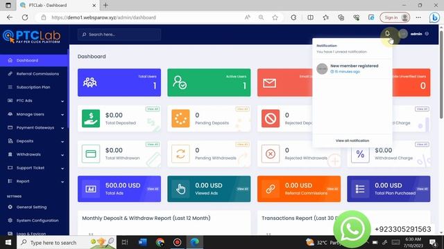
Task: Click the Chrome icon in the taskbar
Action: pos(160,242)
